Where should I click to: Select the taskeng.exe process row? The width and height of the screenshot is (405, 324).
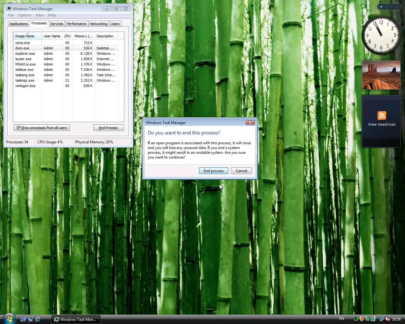(66, 75)
